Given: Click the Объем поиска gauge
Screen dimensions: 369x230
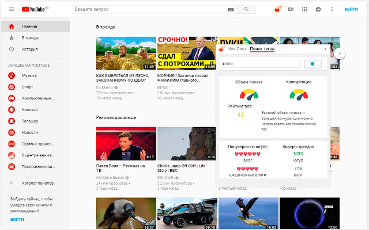Looking at the screenshot, I should point(249,94).
